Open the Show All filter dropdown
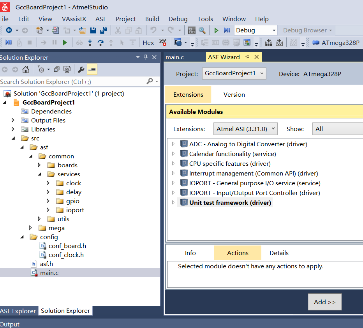 [338, 129]
